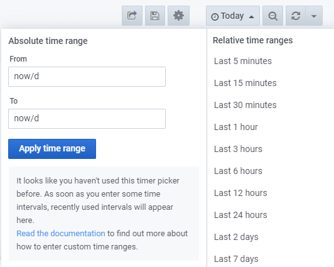Click Absolute time range heading
334x267 pixels.
coord(48,41)
